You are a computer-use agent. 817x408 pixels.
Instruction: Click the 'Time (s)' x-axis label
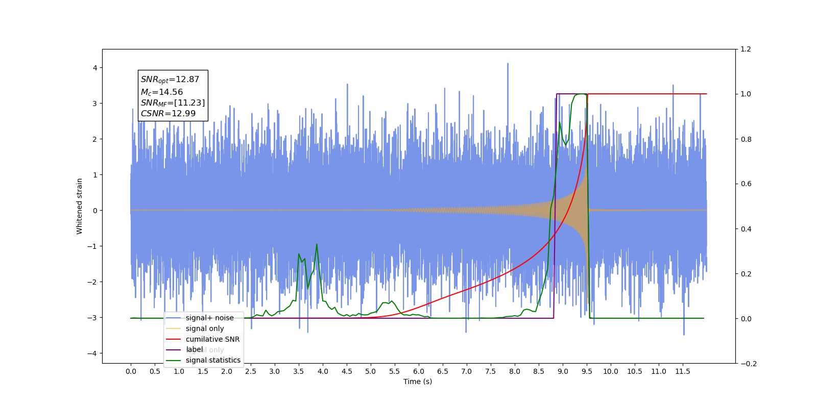418,381
